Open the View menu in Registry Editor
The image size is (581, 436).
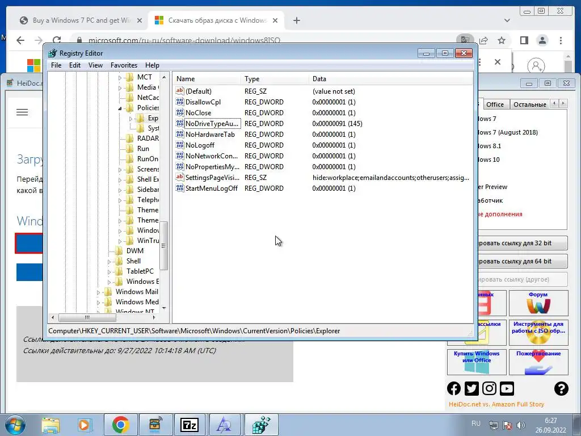pyautogui.click(x=95, y=65)
